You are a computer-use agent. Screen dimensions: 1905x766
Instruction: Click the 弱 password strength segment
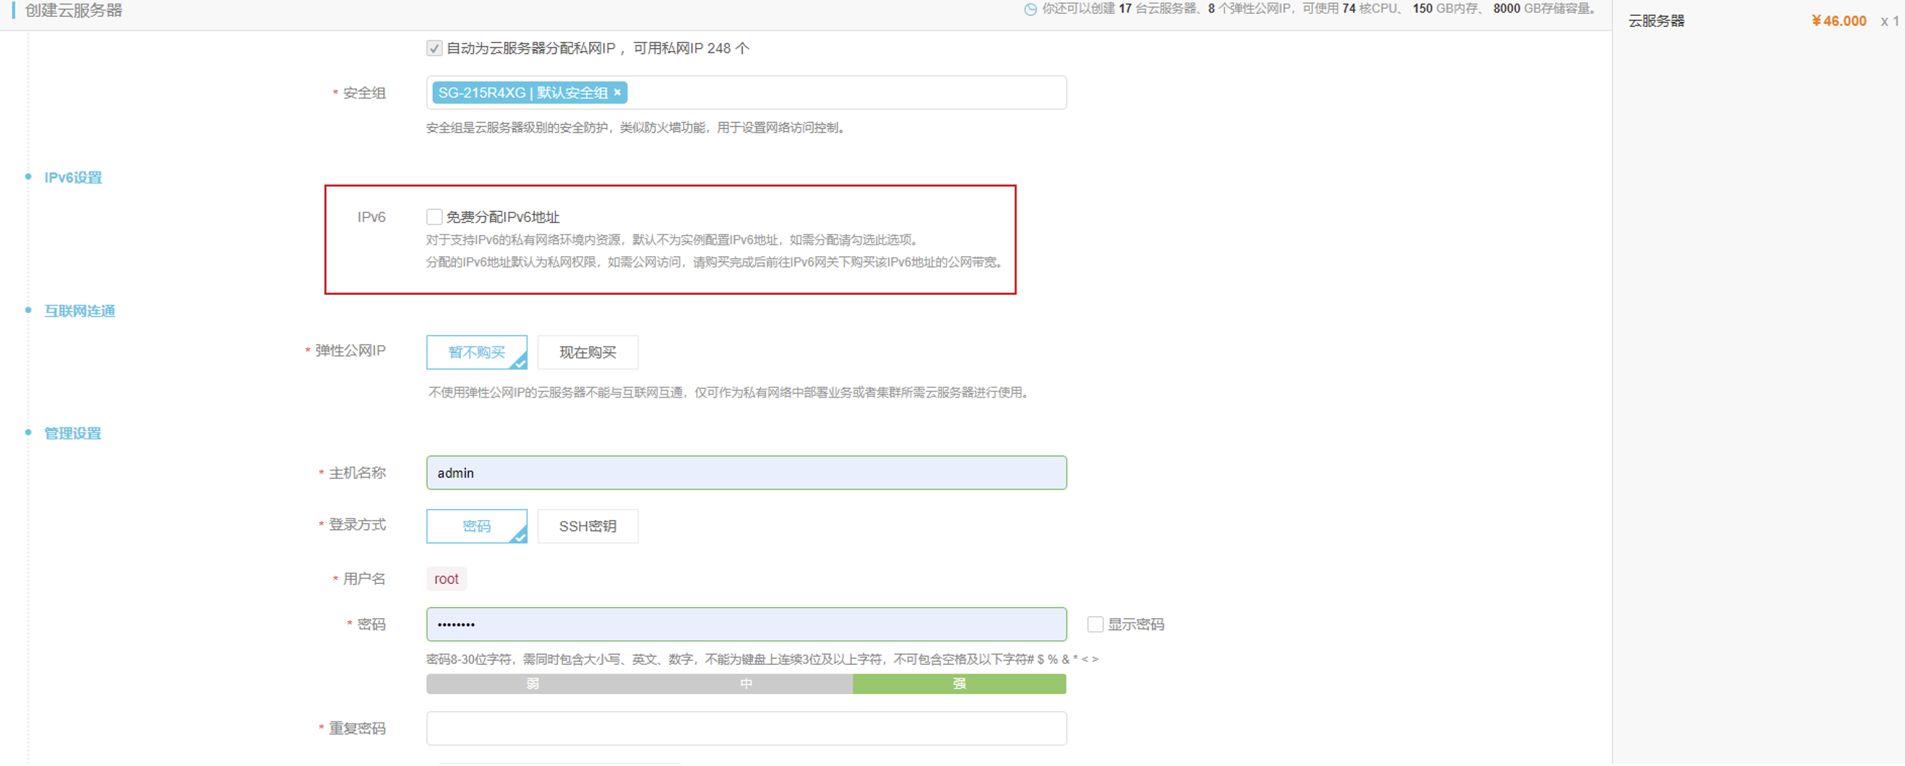(x=532, y=684)
